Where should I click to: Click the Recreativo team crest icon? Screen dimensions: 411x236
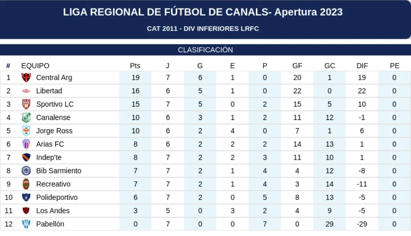26,184
